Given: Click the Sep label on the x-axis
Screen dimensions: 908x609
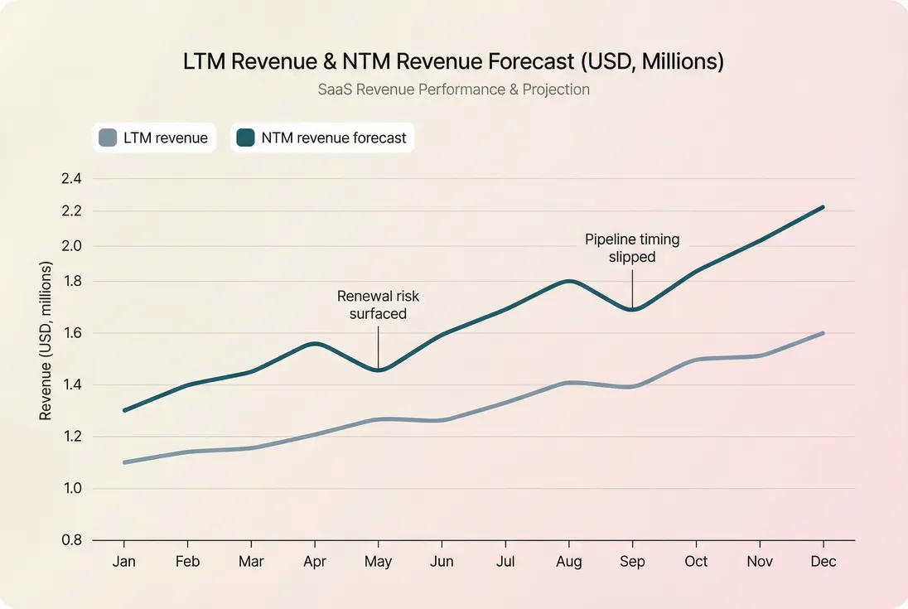Looking at the screenshot, I should tap(632, 561).
